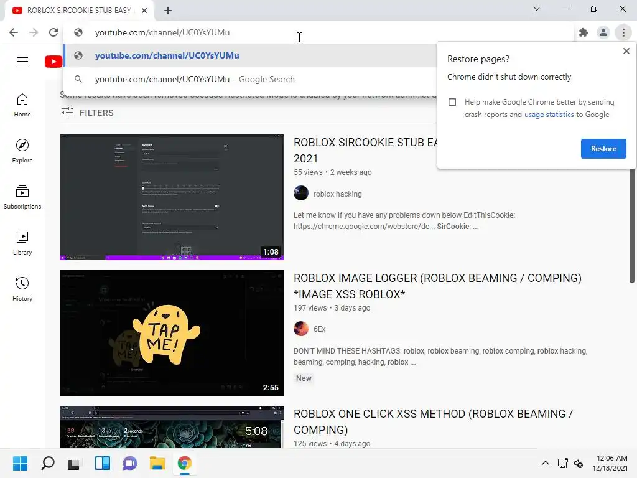The image size is (637, 478).
Task: Open Chrome three-dot menu
Action: [623, 32]
